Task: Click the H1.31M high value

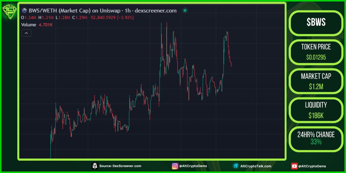Action: click(46, 18)
